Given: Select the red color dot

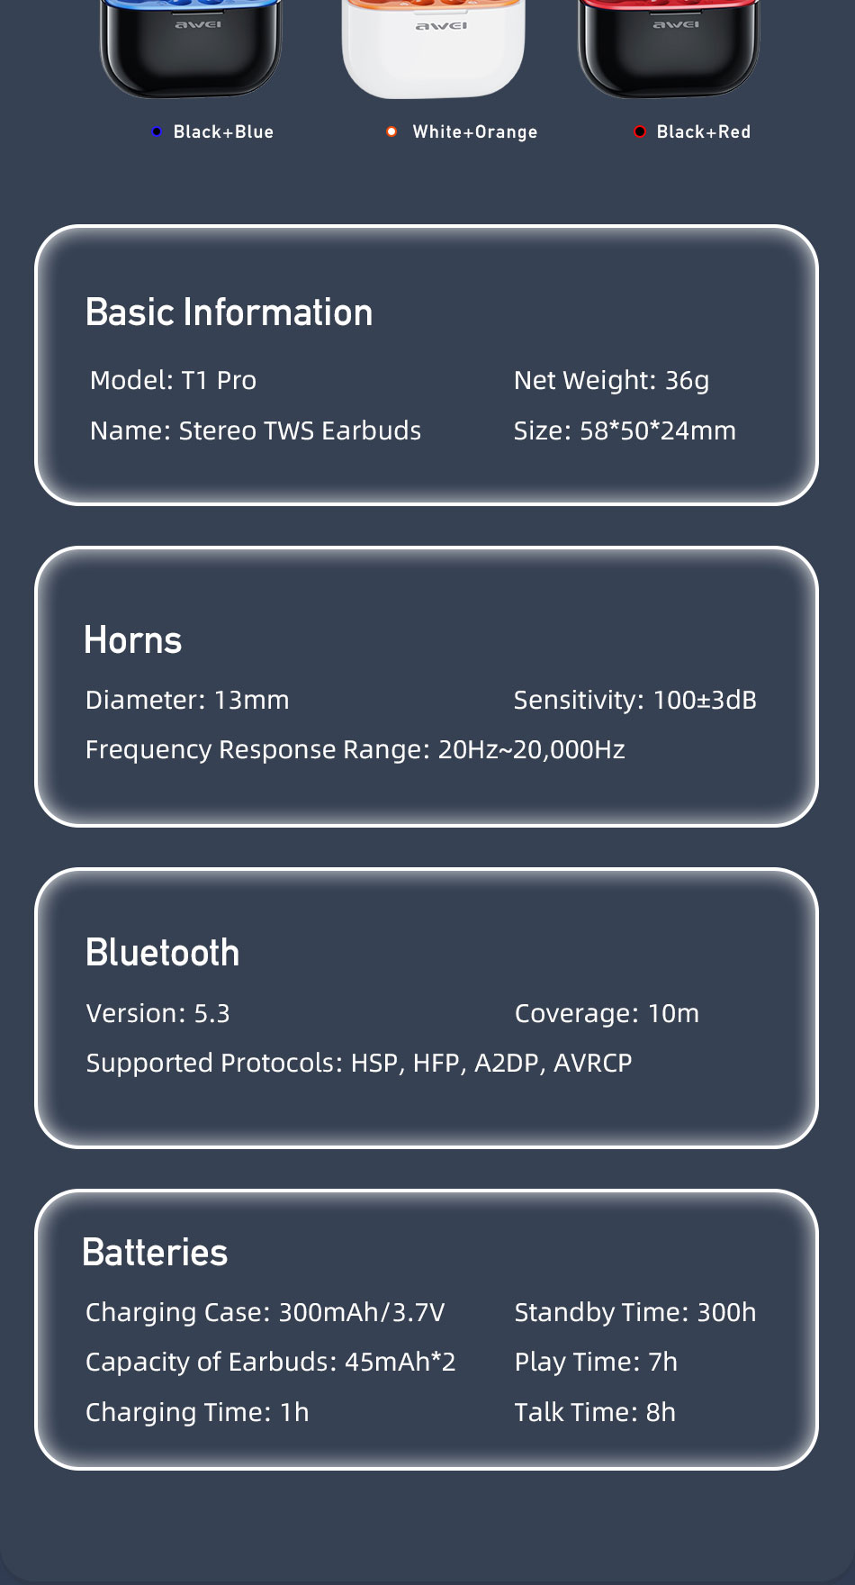Looking at the screenshot, I should [x=640, y=131].
